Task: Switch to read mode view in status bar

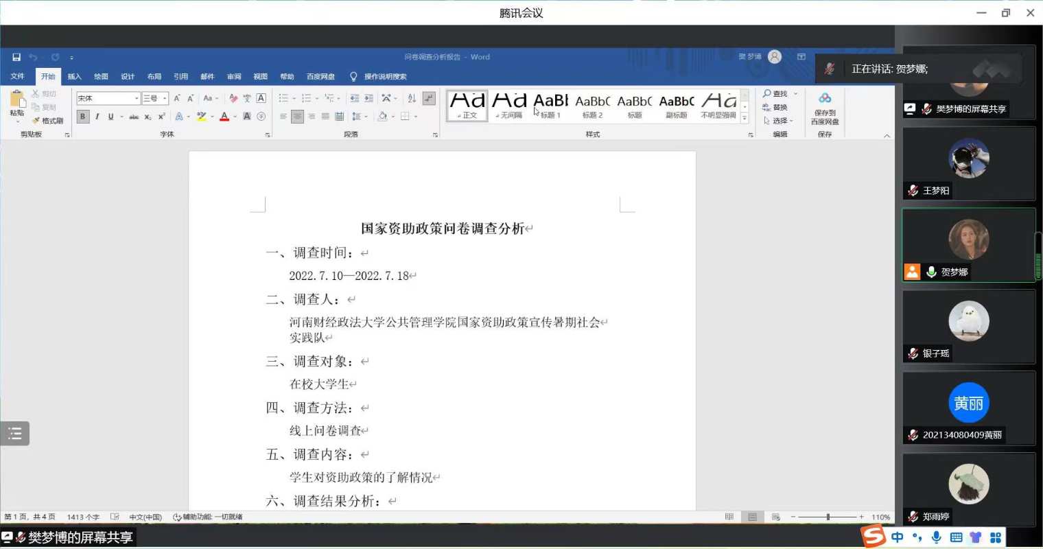Action: pos(729,517)
